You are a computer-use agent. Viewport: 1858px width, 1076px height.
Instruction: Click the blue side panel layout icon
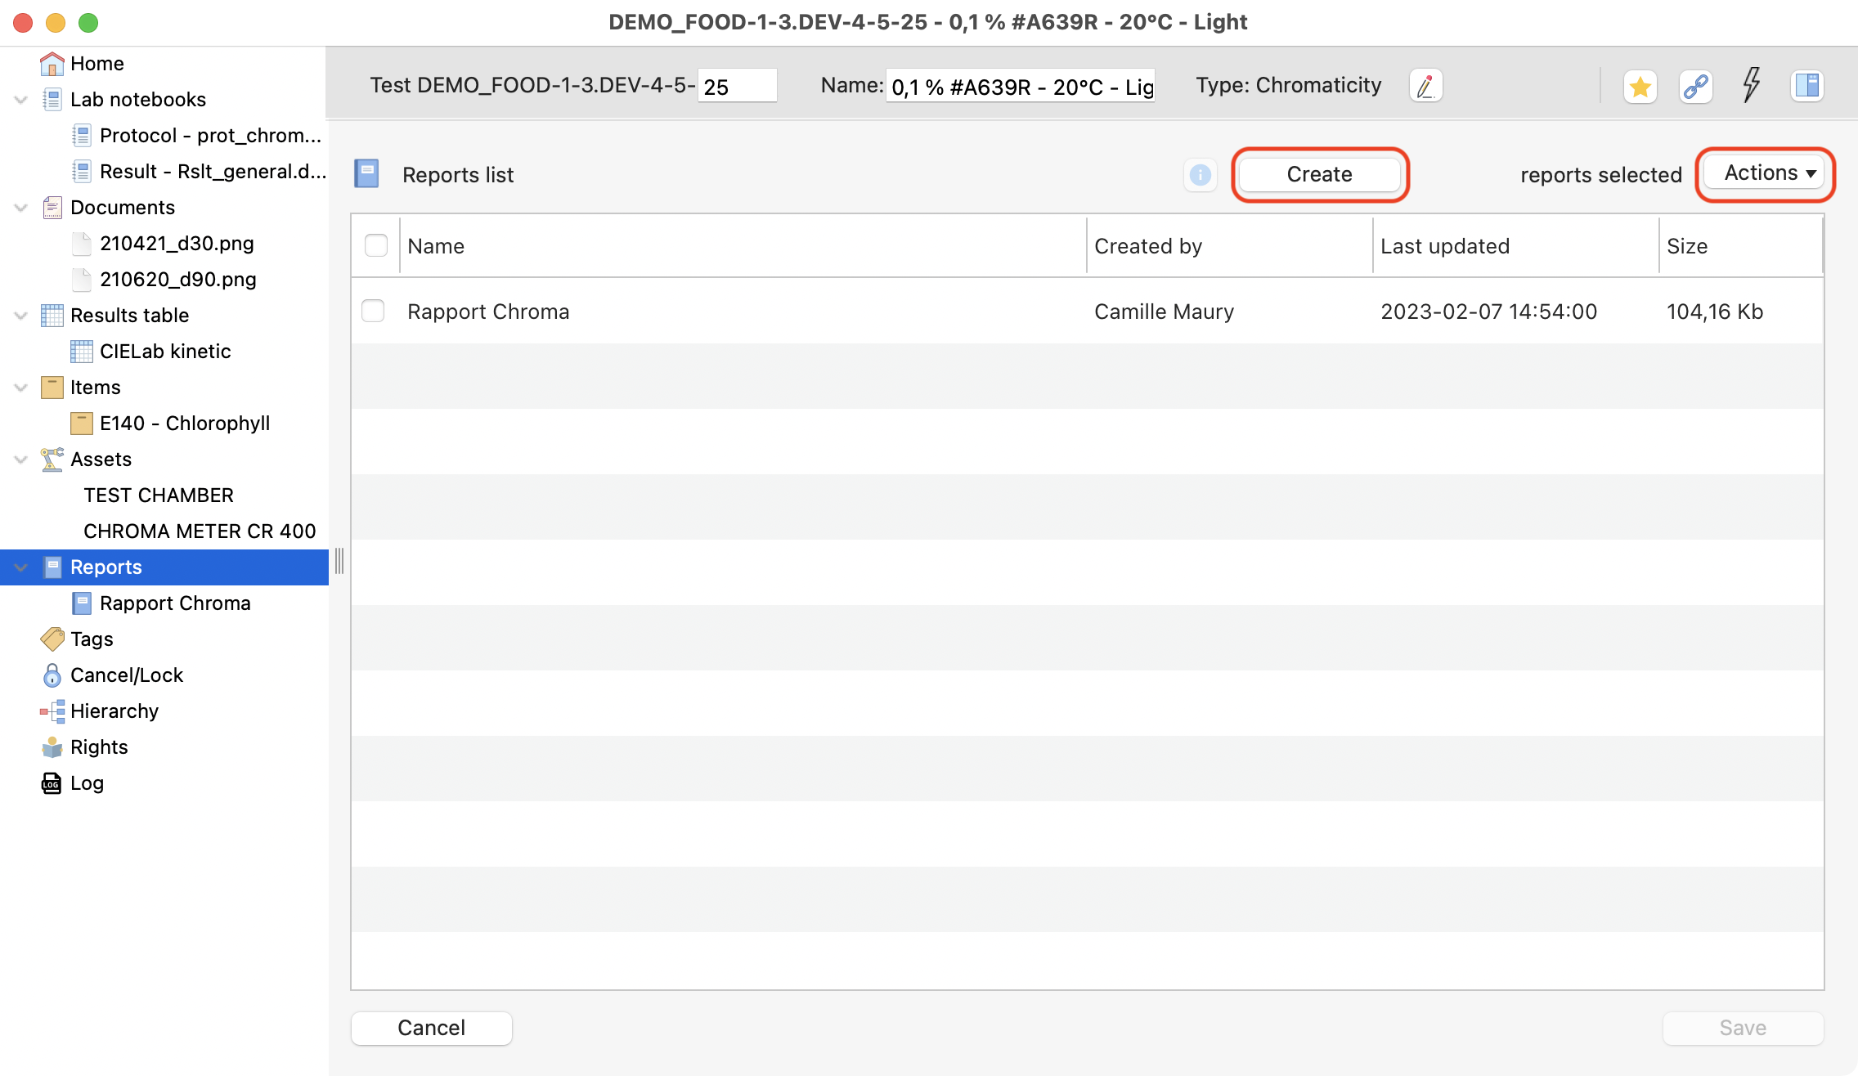pos(1807,86)
